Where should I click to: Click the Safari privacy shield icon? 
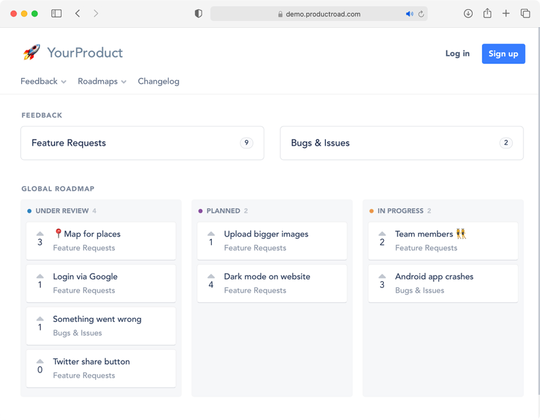198,13
